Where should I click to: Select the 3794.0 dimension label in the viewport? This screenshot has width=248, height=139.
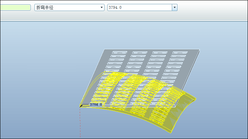point(96,105)
